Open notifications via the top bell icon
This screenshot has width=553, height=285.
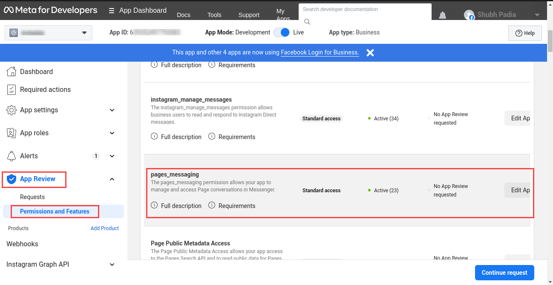click(442, 14)
